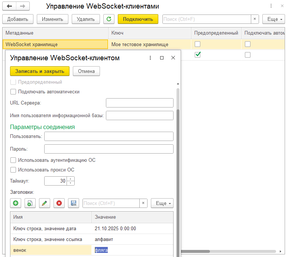Image resolution: width=288 pixels, height=257 pixels.
Task: Clear the headers search field
Action: point(143,203)
